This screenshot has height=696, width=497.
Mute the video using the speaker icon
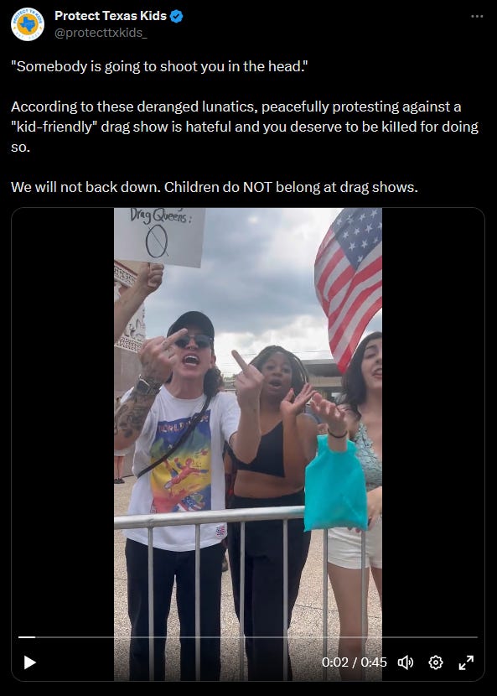(x=405, y=662)
